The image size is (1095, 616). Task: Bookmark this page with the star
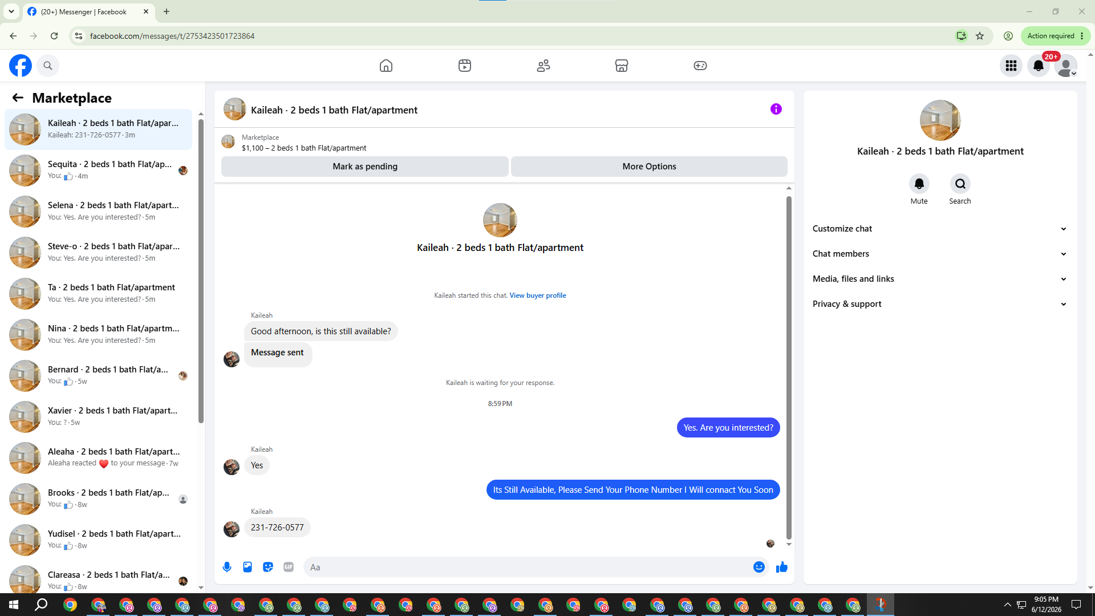click(980, 36)
